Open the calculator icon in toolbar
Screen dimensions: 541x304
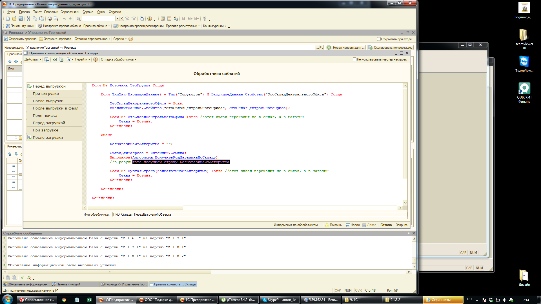(x=163, y=19)
